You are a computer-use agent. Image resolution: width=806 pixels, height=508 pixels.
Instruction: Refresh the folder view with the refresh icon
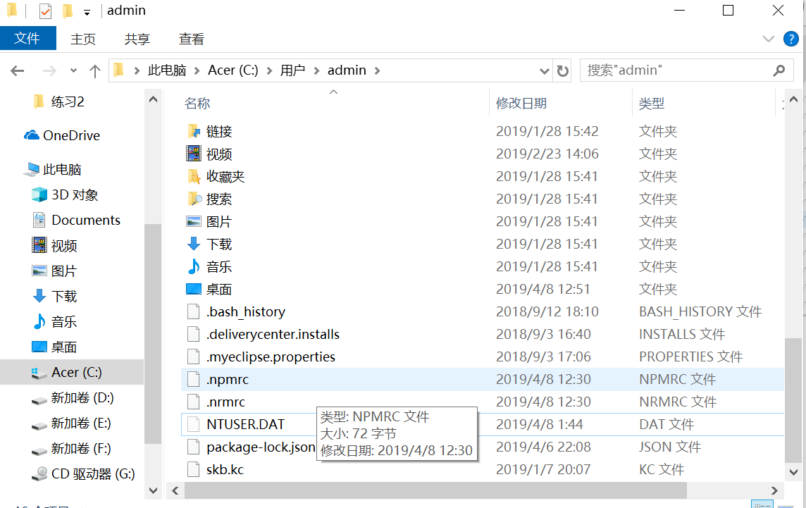click(x=562, y=70)
